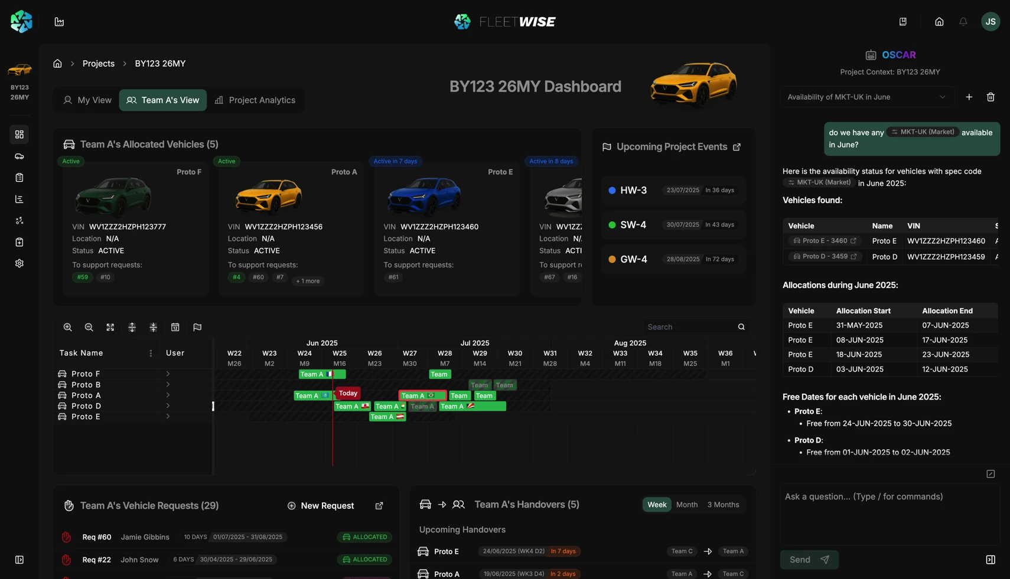This screenshot has height=579, width=1010.
Task: Open the BY123 26MY project in sidebar
Action: click(x=19, y=81)
